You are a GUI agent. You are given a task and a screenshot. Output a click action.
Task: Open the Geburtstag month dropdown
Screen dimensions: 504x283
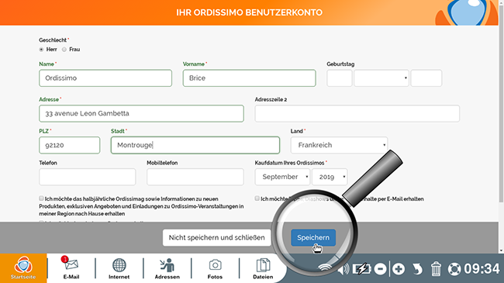point(381,78)
